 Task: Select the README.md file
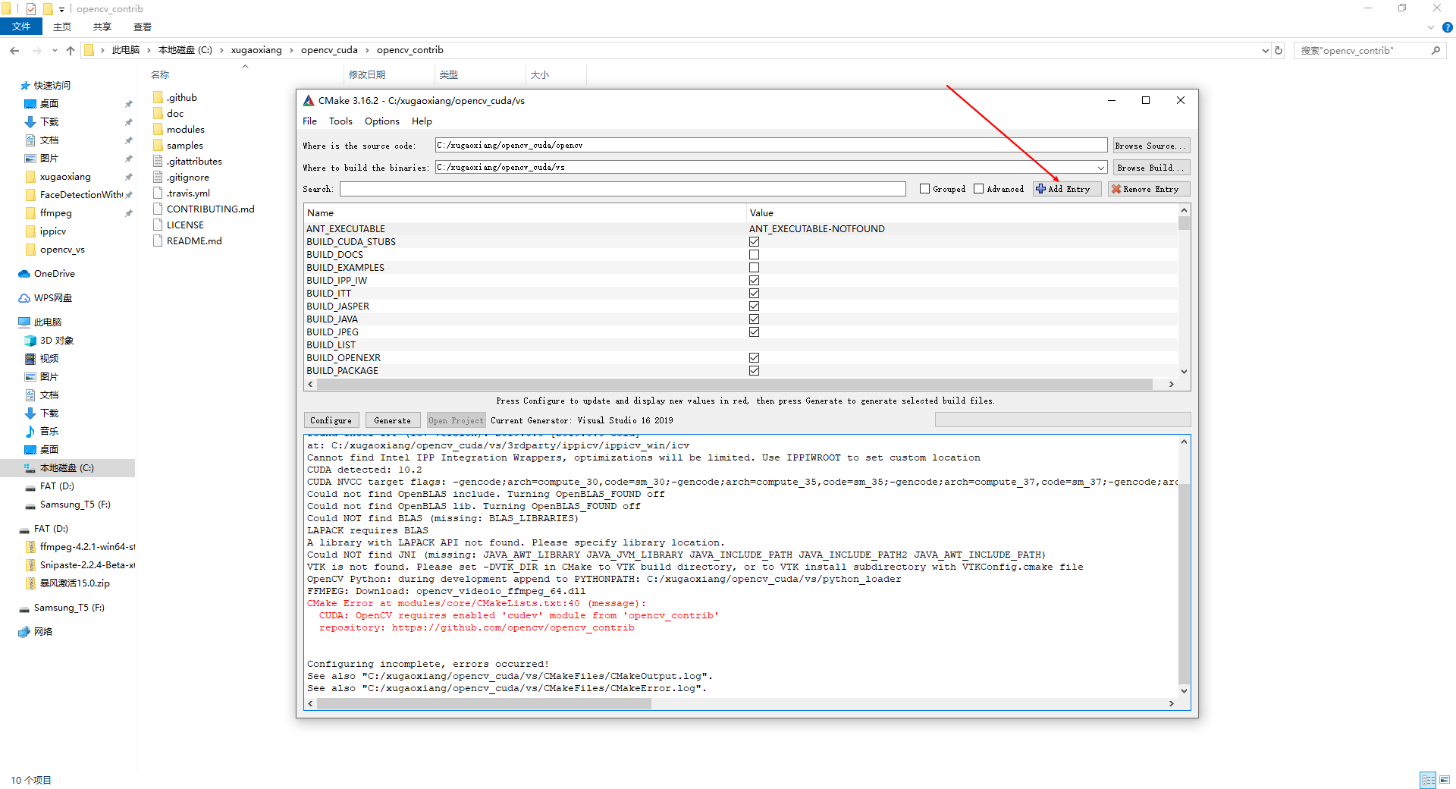point(194,240)
